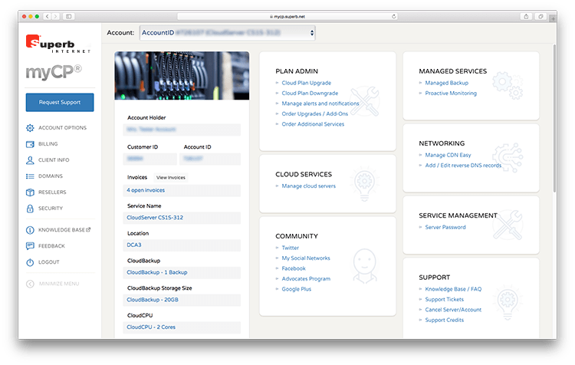Click the View Invoices button
575x365 pixels.
click(171, 178)
